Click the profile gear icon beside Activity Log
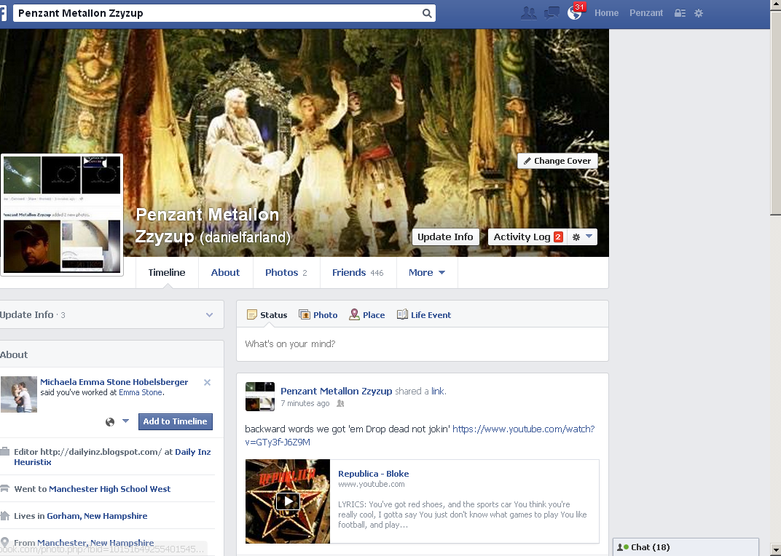The image size is (781, 556). (576, 237)
